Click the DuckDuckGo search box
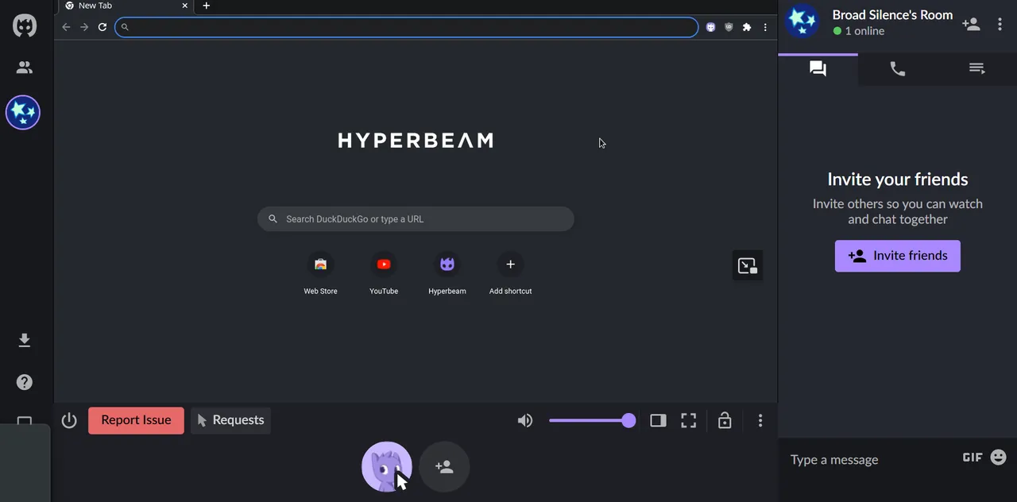The height and width of the screenshot is (502, 1017). [416, 219]
